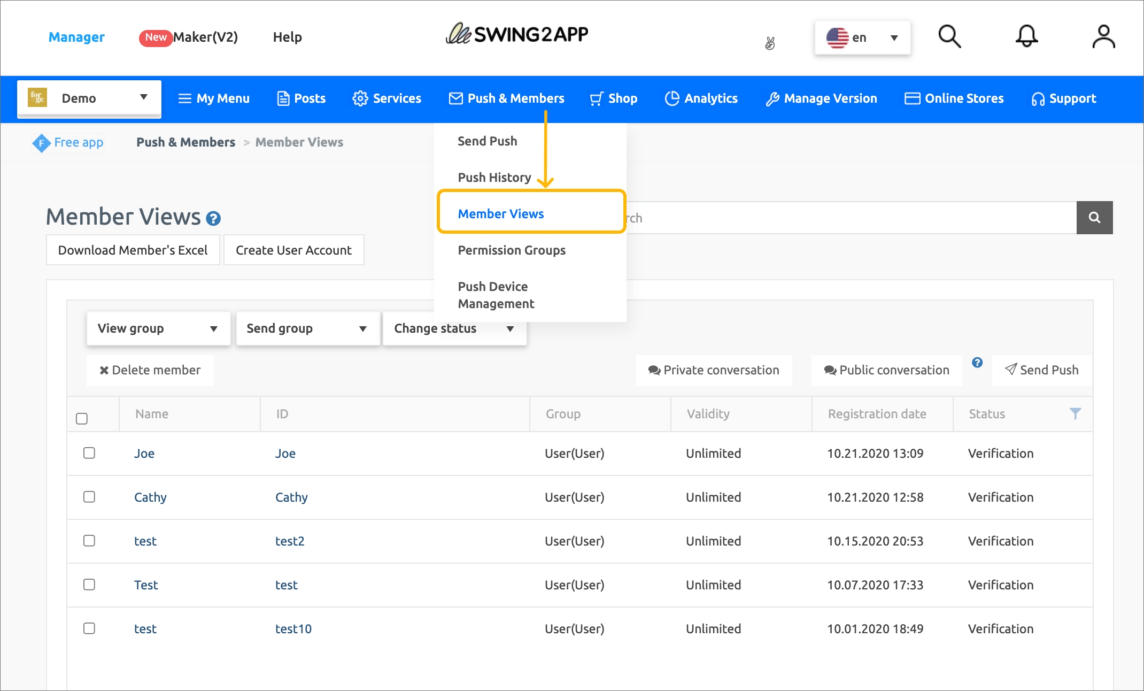Click help icon next to Public conversation
Image resolution: width=1144 pixels, height=691 pixels.
pos(977,363)
